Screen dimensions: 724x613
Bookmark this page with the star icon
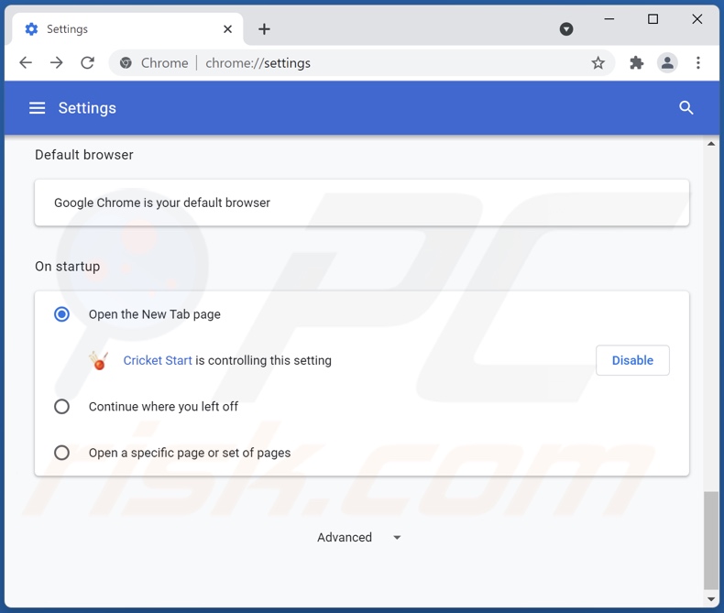tap(598, 63)
